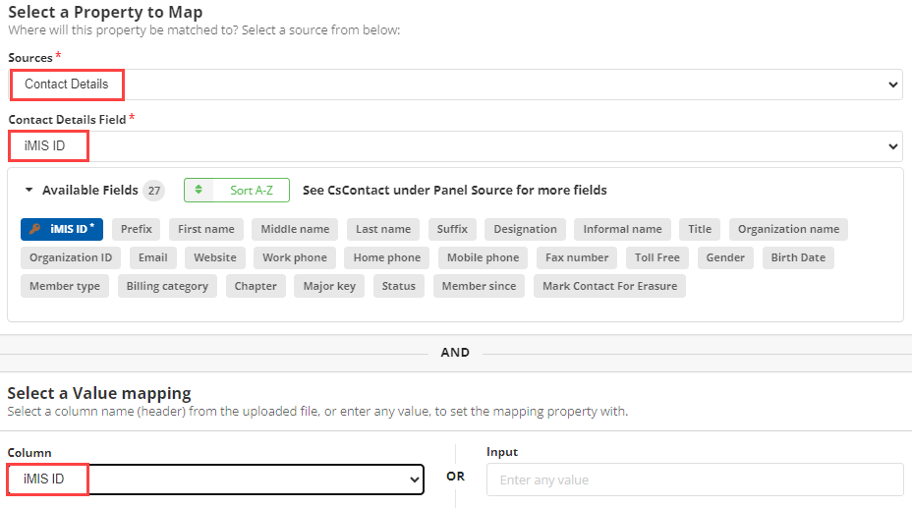Click the key icon on iMIS ID field
The width and height of the screenshot is (912, 508).
(x=35, y=229)
